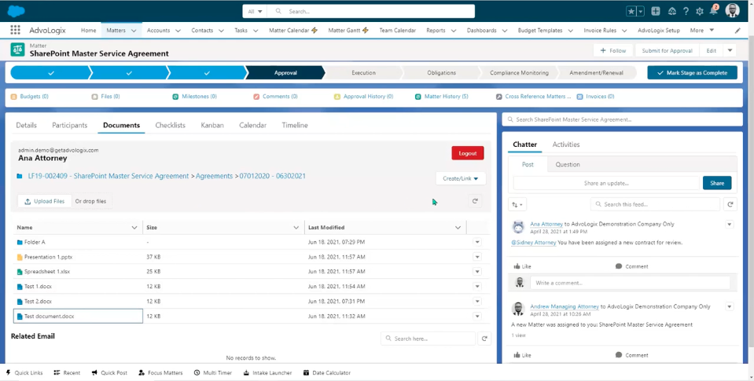Screen dimensions: 754x381
Task: Select the Execution stage in path
Action: (363, 72)
